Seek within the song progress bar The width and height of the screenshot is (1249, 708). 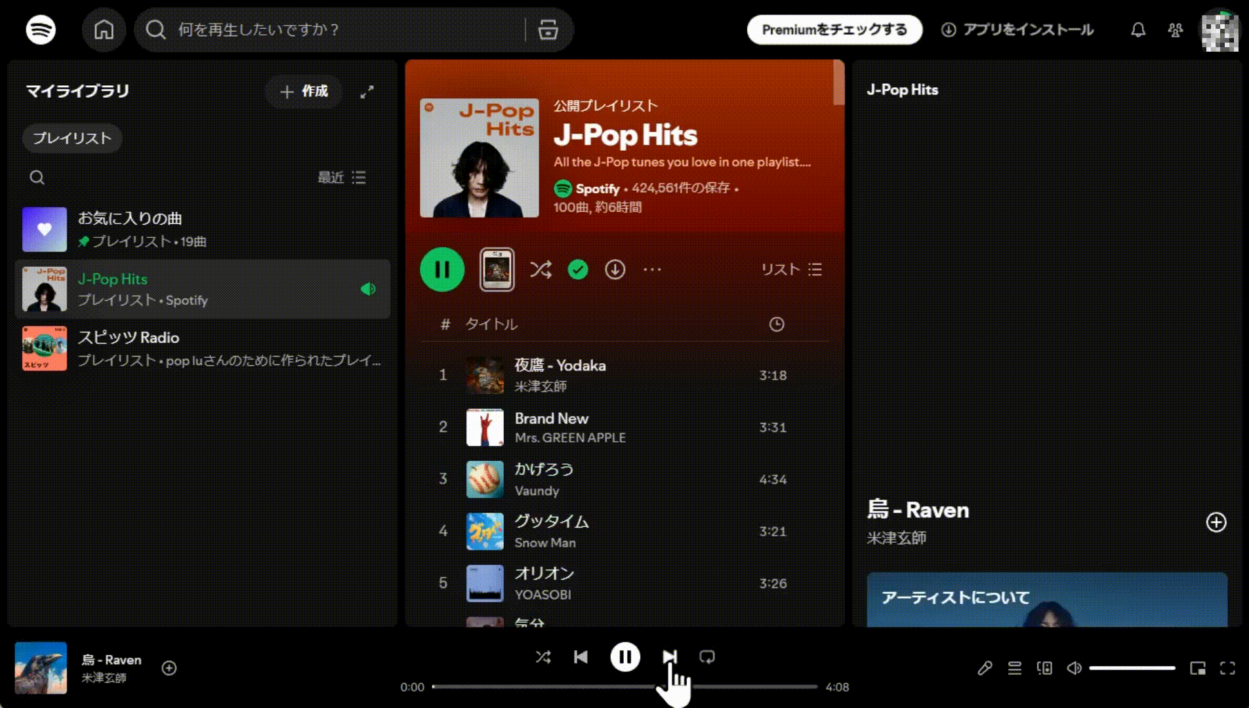(625, 687)
